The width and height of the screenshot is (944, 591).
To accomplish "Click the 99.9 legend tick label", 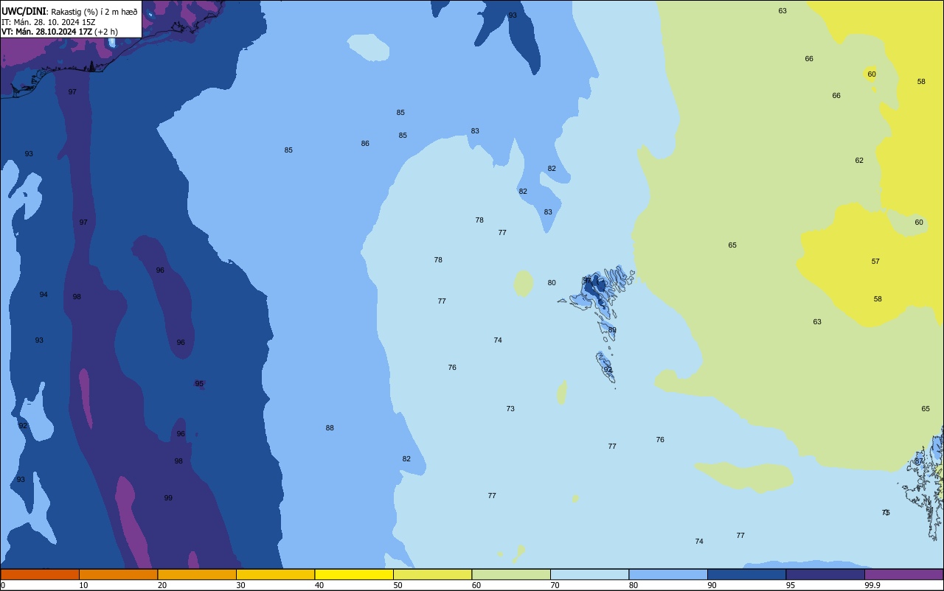I will tap(872, 585).
